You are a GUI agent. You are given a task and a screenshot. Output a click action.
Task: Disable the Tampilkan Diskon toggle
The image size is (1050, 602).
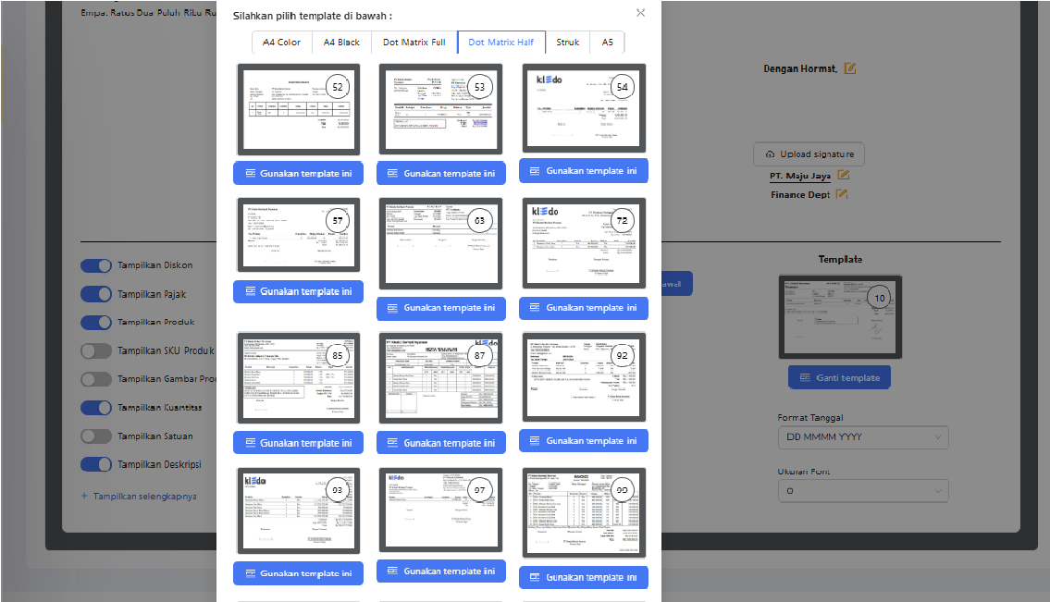tap(96, 265)
